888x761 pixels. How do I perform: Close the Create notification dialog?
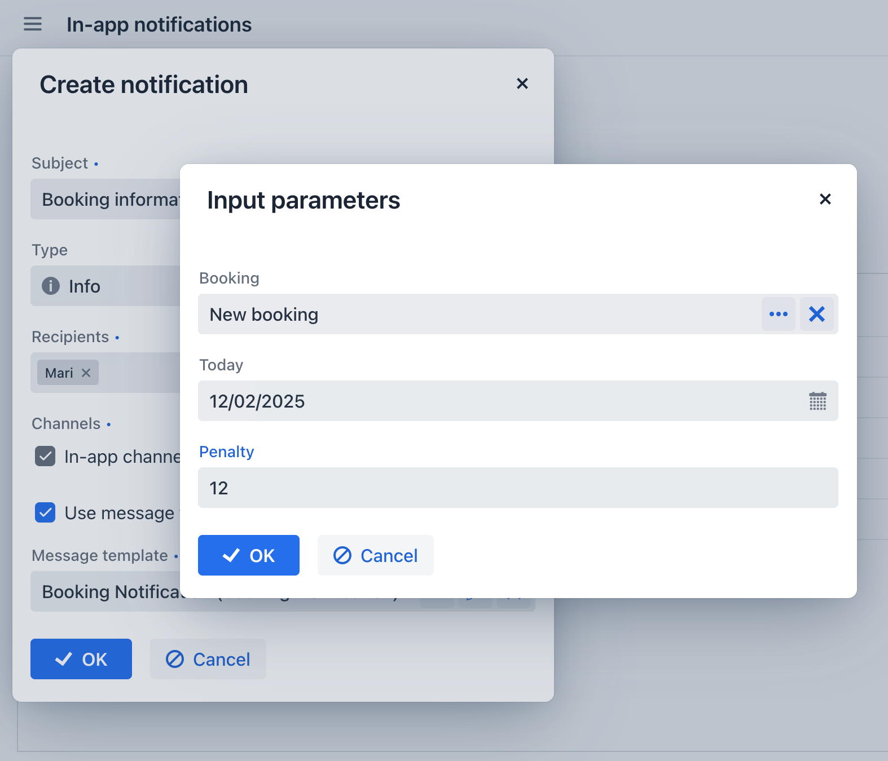[x=522, y=84]
